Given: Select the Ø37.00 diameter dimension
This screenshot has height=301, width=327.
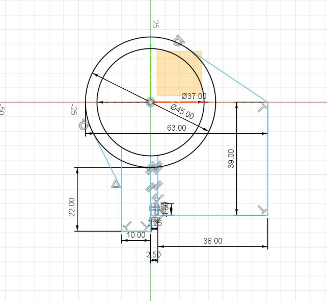Looking at the screenshot, I should (194, 96).
